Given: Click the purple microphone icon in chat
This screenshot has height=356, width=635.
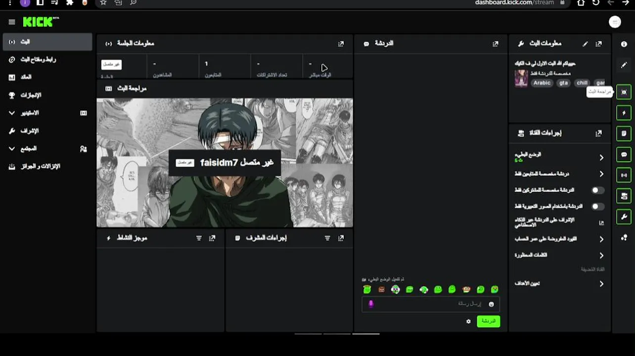Looking at the screenshot, I should click(371, 304).
